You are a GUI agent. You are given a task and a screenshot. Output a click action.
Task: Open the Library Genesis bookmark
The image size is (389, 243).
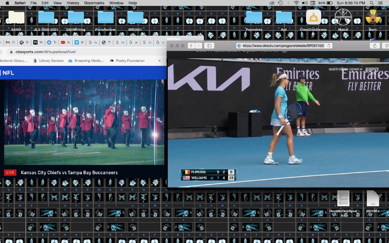click(x=48, y=61)
